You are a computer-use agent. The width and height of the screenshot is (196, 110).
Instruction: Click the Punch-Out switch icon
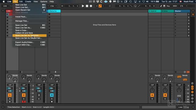(139, 6)
